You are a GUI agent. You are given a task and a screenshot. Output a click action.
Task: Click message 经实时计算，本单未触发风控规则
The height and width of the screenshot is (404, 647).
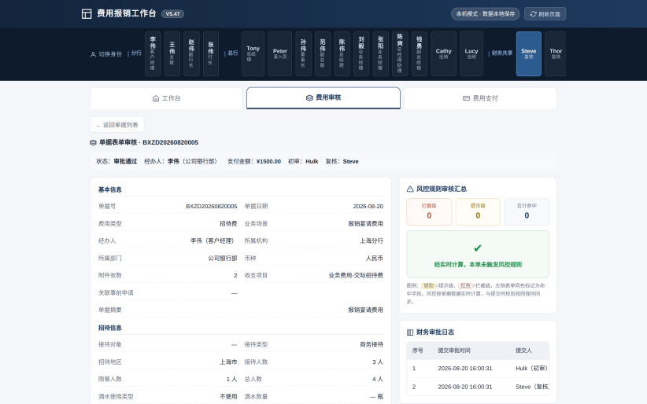click(x=478, y=265)
